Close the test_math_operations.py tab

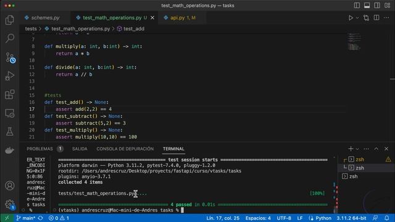tap(152, 18)
